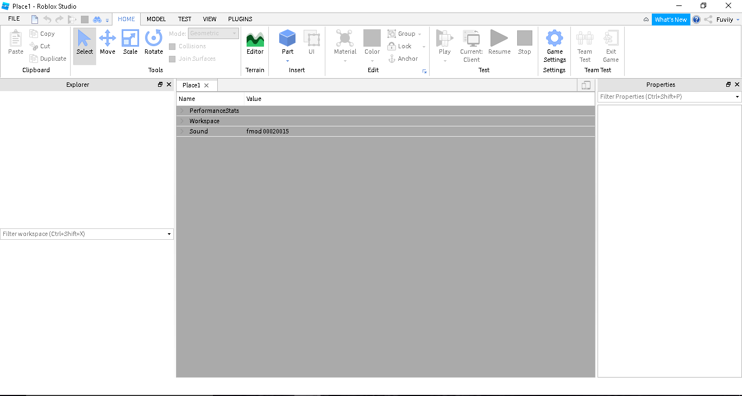Viewport: 742px width, 396px height.
Task: Toggle the Collisions checkbox
Action: click(x=172, y=47)
